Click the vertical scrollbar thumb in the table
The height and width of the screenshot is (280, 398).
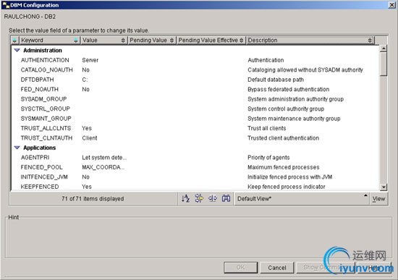coord(384,64)
